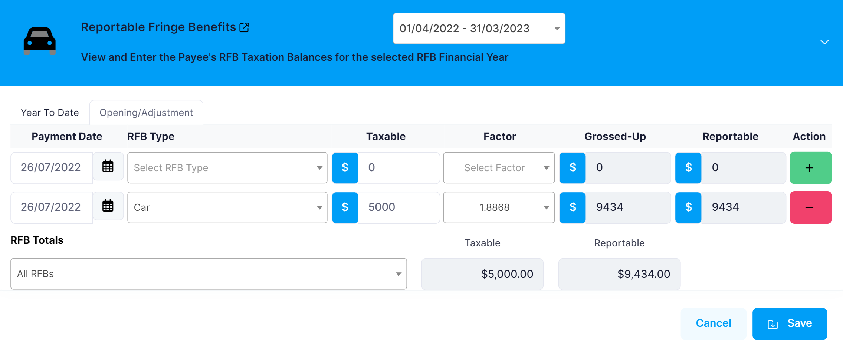Cancel the RFB changes
Screen dimensions: 843x356
tap(713, 323)
